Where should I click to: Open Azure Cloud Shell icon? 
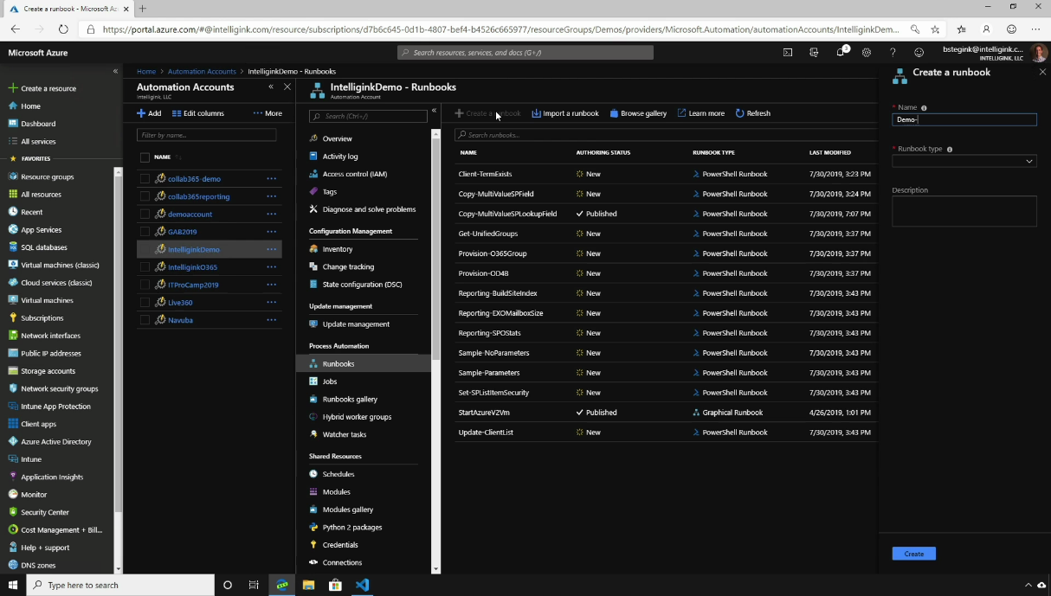coord(788,53)
